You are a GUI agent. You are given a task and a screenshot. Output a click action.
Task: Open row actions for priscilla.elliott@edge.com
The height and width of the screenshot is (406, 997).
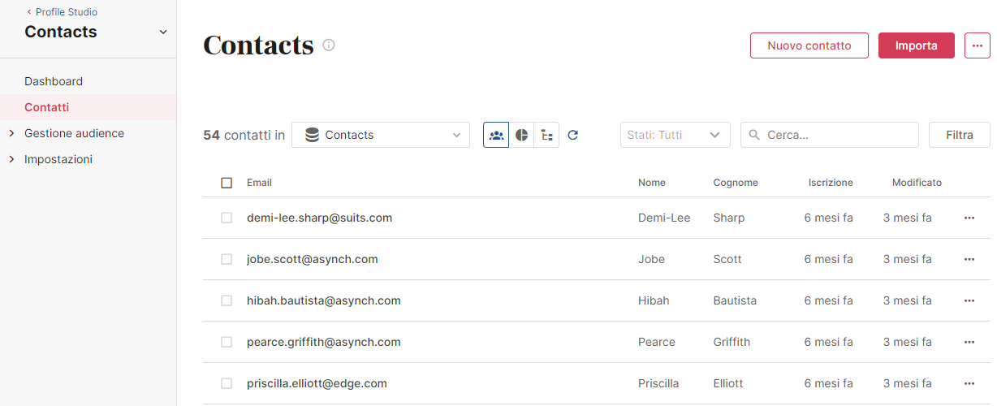[969, 383]
